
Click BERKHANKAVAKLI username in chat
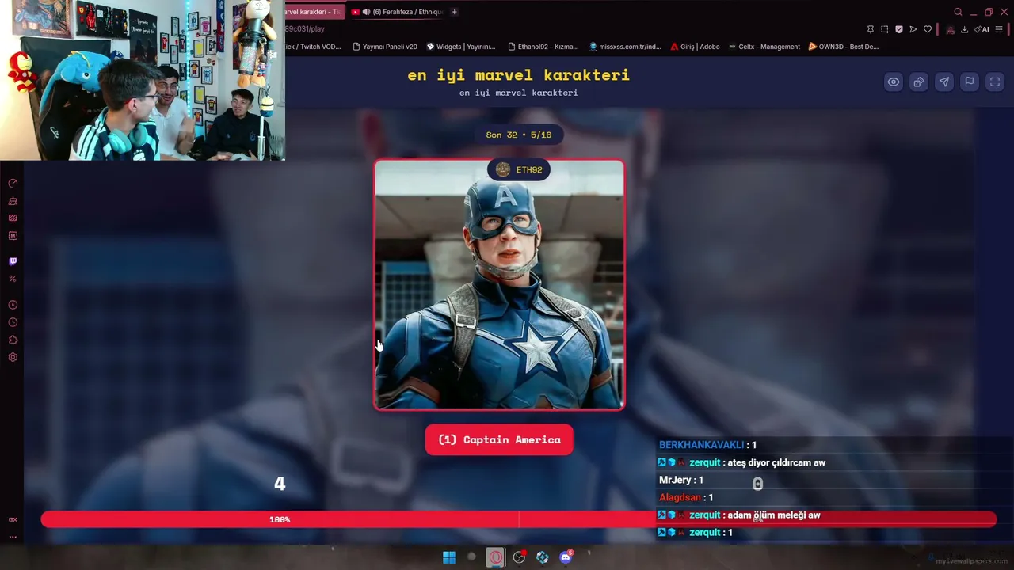pos(701,445)
